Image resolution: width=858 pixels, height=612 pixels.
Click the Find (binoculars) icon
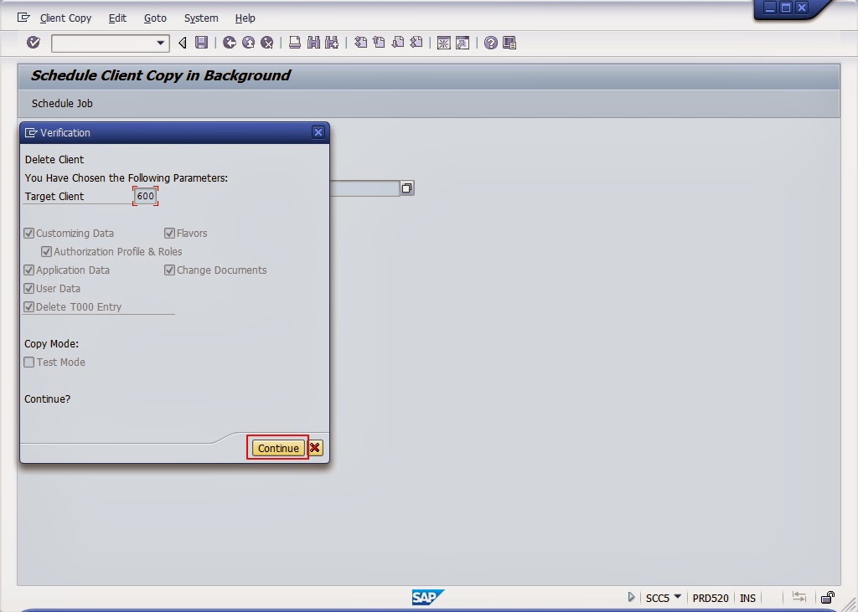(x=312, y=43)
